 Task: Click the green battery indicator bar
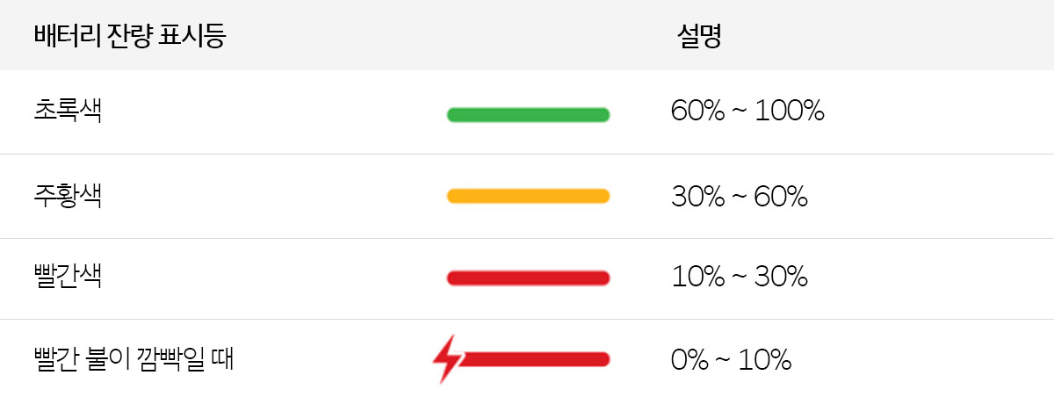click(x=528, y=114)
